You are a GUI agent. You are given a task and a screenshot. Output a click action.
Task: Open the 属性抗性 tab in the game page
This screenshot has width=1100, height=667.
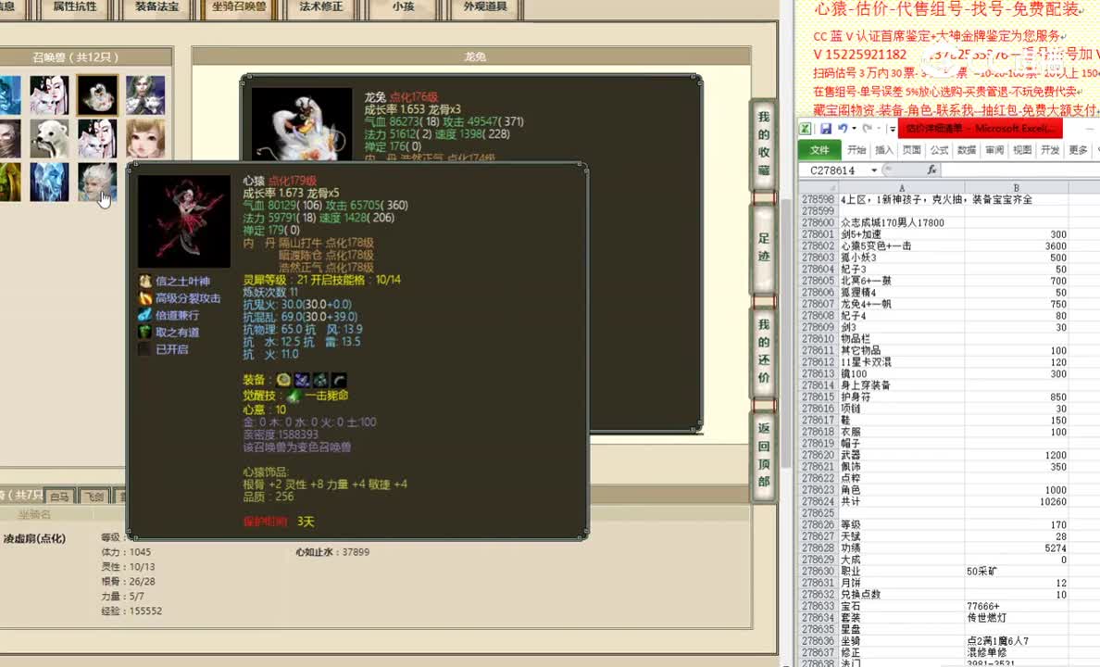pos(75,7)
